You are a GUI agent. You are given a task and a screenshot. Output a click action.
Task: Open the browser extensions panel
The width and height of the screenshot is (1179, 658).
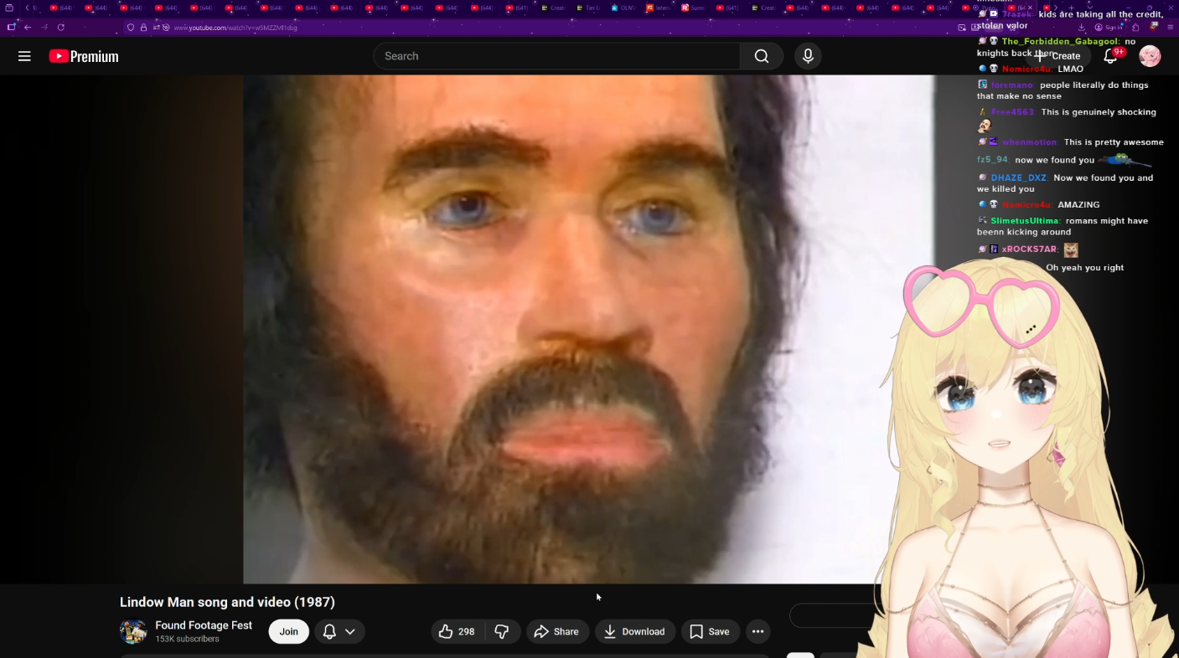pos(1135,28)
